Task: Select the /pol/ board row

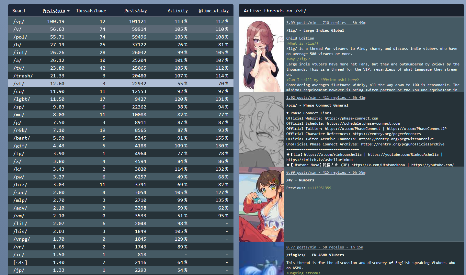Action: 121,37
